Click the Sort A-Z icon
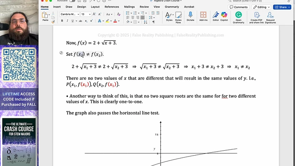Screen dimensions: 295x166 pyautogui.click(x=145, y=22)
